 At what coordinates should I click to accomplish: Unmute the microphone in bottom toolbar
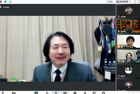point(3,93)
